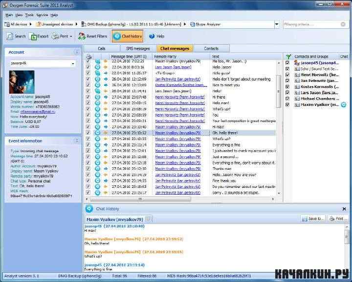Click chat icon in 'Hello Jason!' row
This screenshot has height=282, width=352.
[97, 67]
